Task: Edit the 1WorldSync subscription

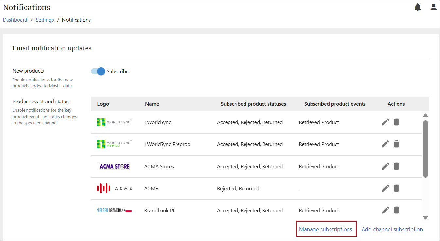Action: (385, 122)
